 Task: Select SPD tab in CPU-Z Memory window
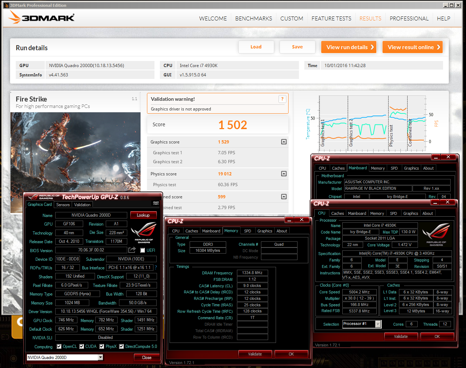point(247,231)
